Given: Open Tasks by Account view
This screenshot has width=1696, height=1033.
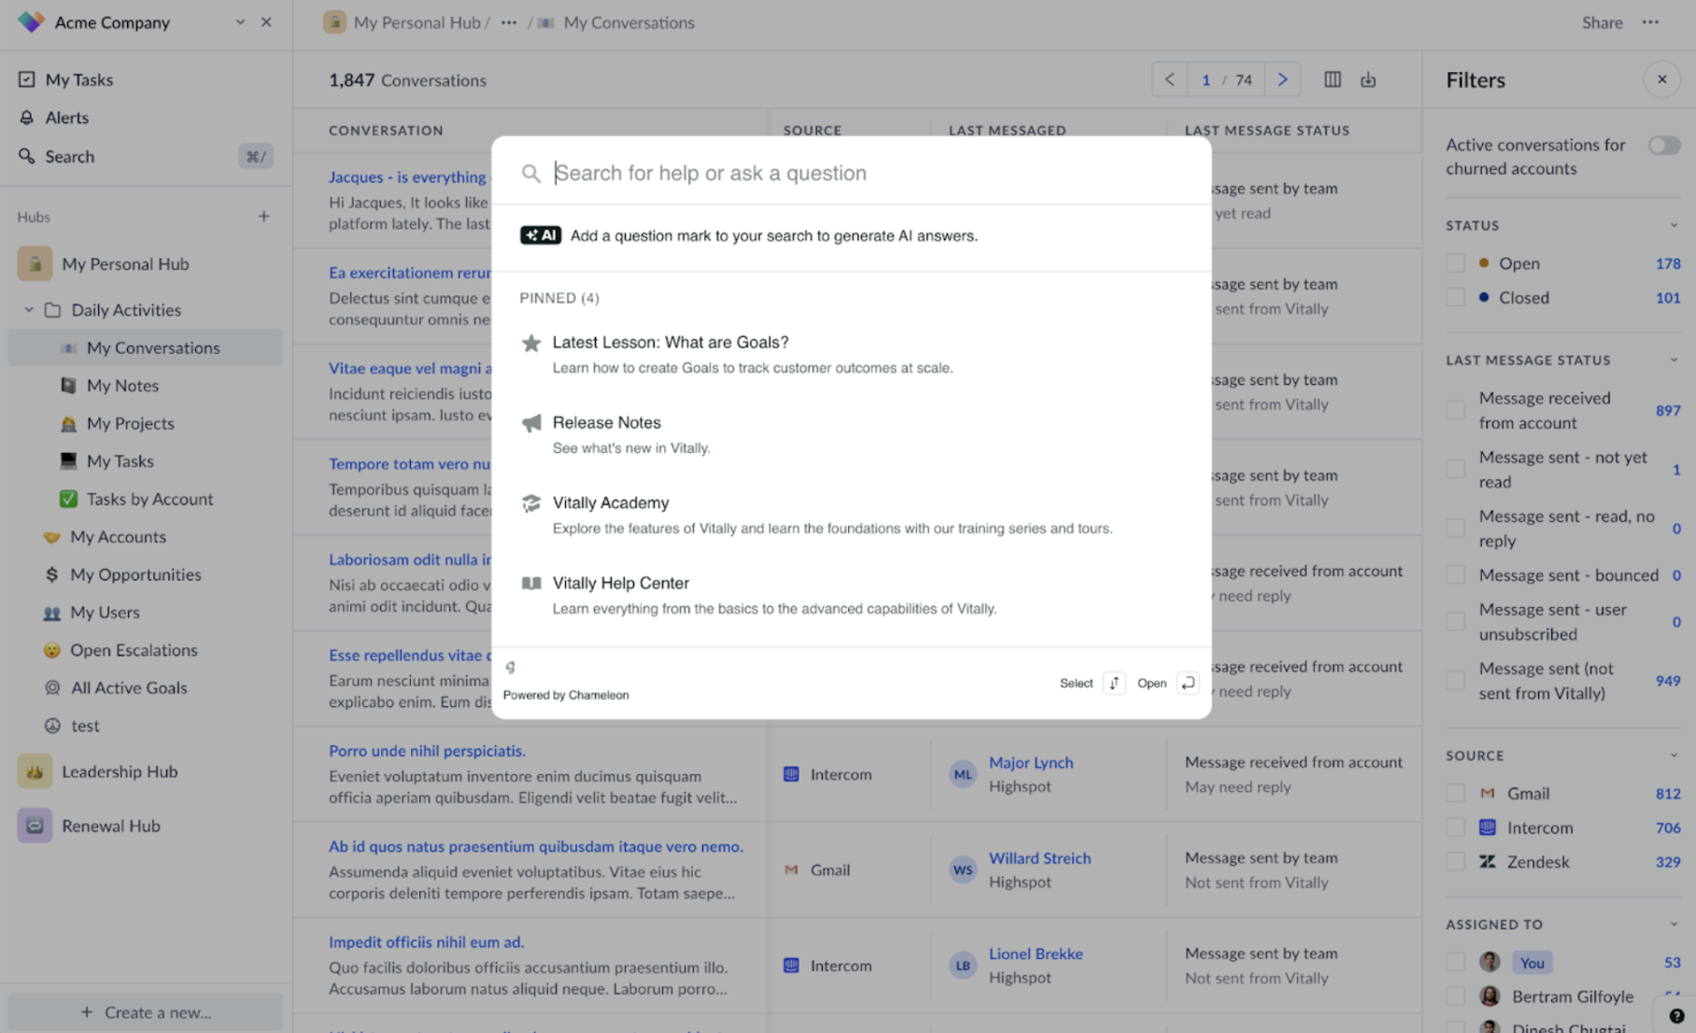Looking at the screenshot, I should pyautogui.click(x=149, y=499).
